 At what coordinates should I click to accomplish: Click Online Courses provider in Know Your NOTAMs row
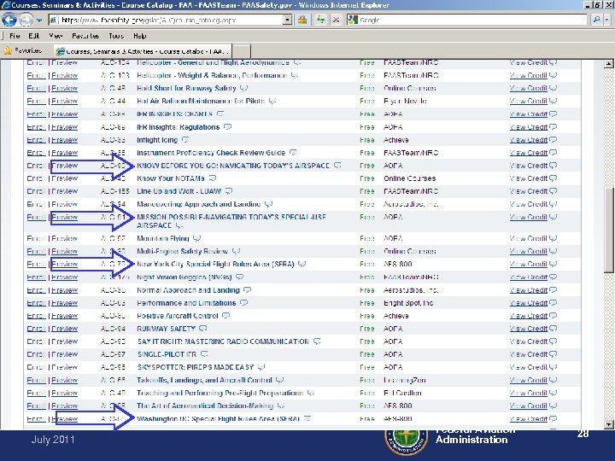pyautogui.click(x=409, y=178)
